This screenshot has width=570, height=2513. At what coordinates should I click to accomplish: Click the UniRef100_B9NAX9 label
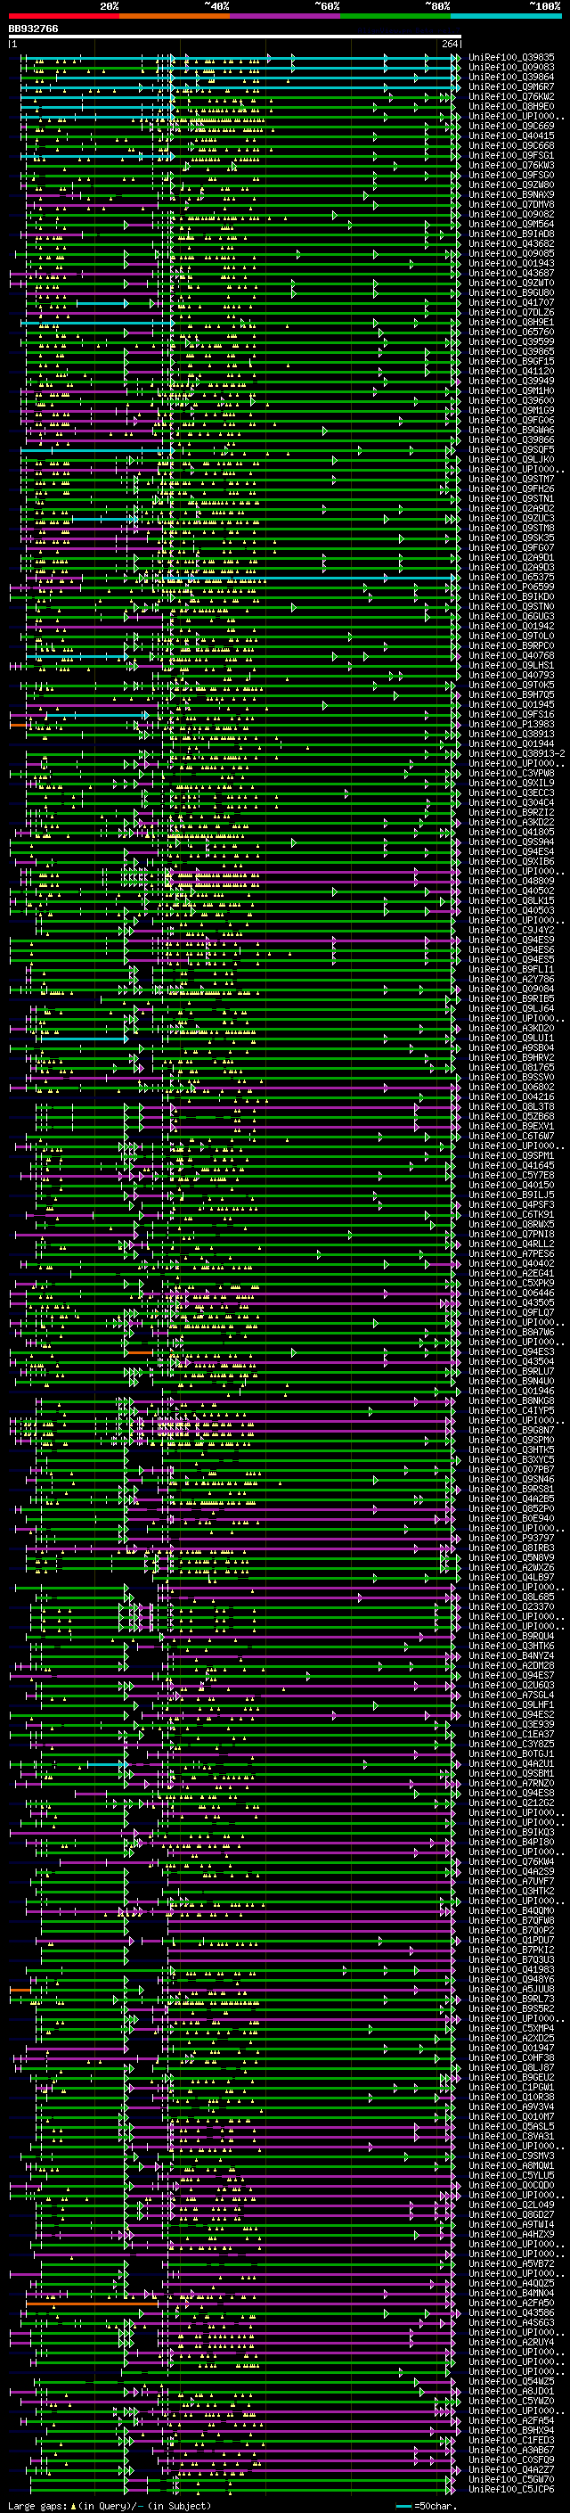pos(511,194)
